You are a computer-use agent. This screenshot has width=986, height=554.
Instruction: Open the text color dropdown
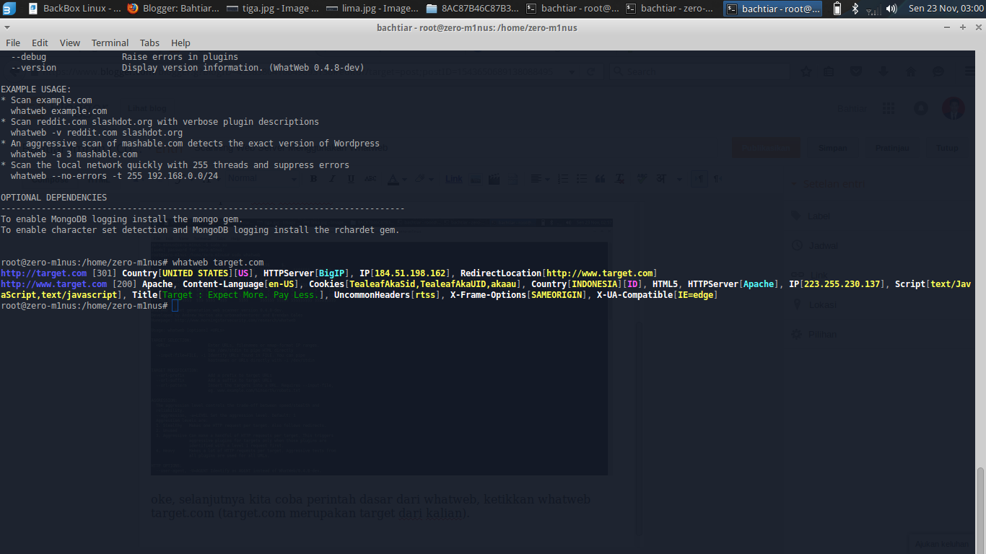(x=404, y=179)
